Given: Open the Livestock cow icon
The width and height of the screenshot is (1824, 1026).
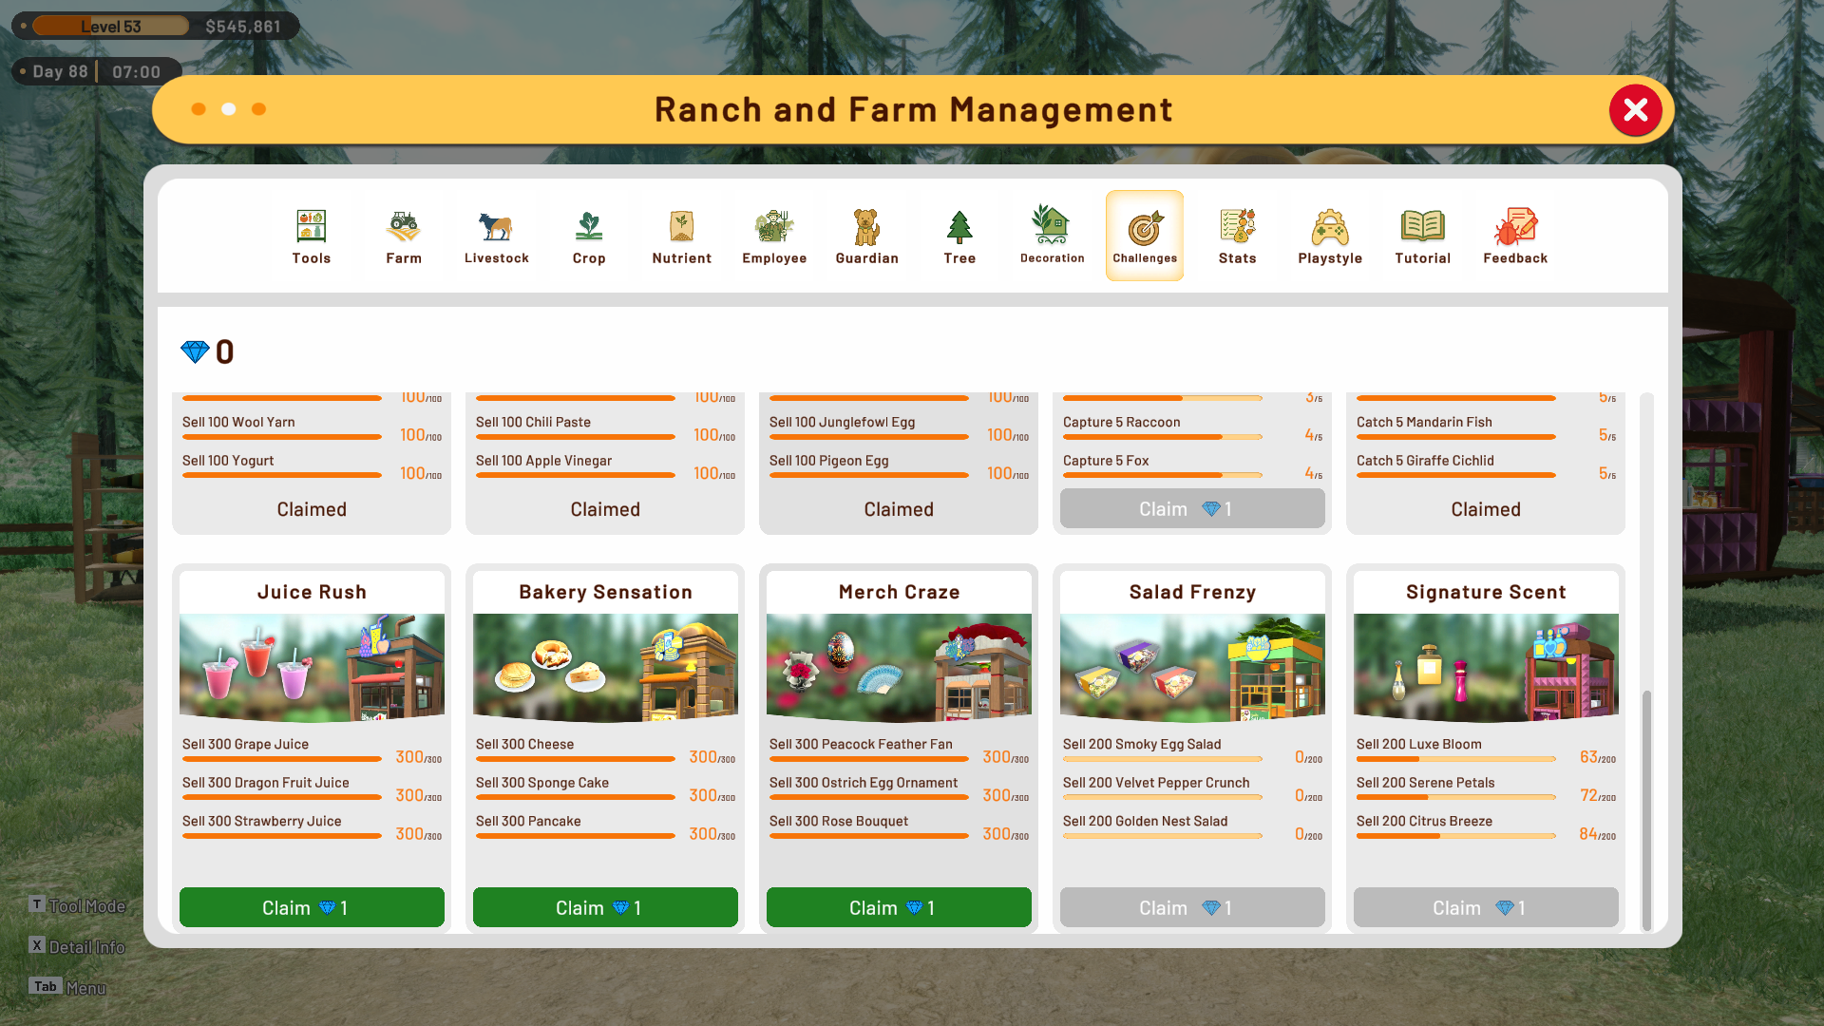Looking at the screenshot, I should [x=496, y=226].
